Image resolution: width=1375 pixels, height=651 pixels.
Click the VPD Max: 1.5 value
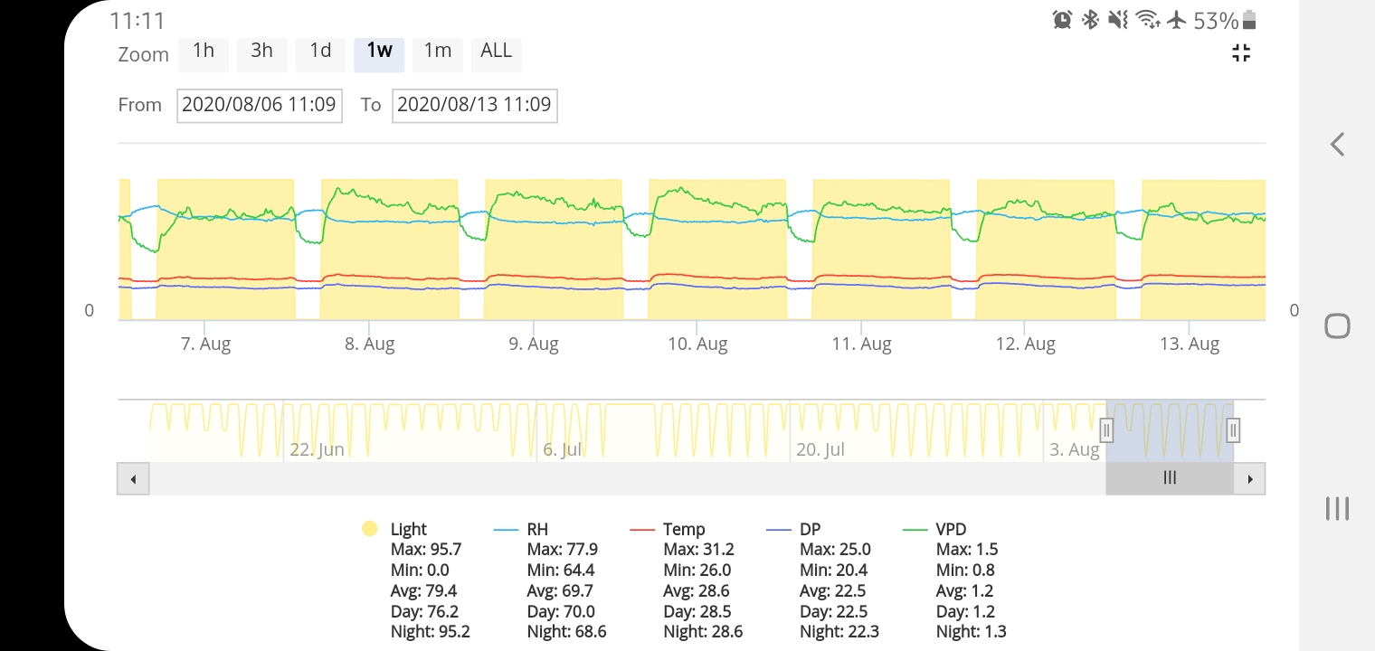tap(967, 550)
